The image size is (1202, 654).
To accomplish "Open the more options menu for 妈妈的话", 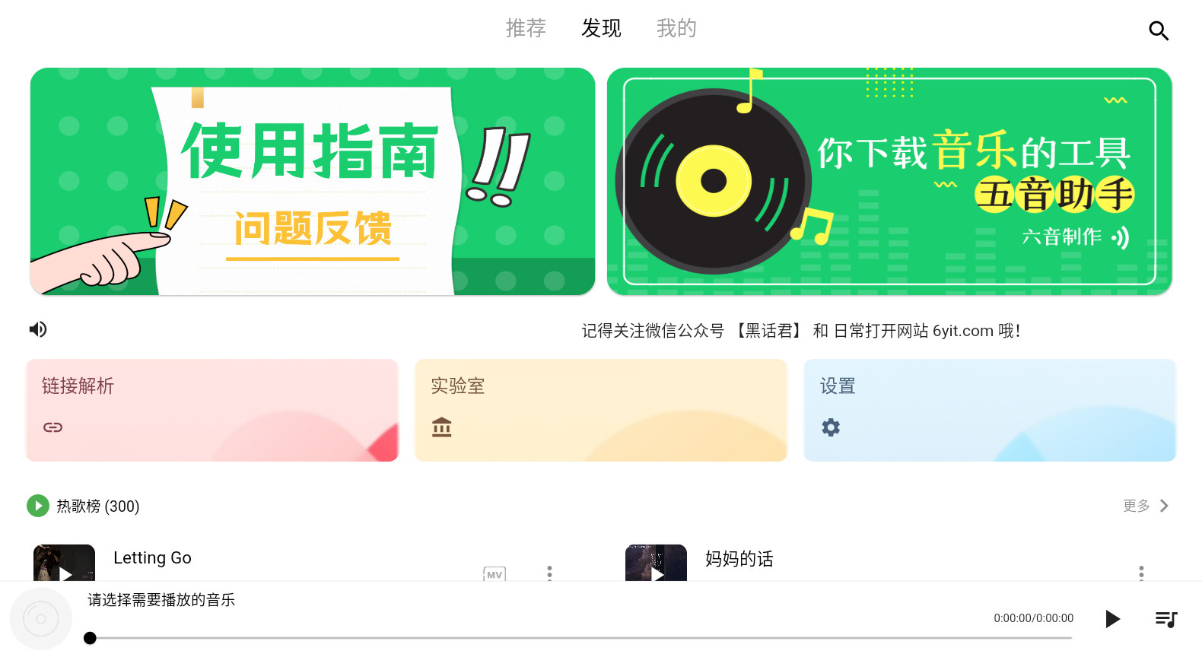I will tap(1141, 573).
